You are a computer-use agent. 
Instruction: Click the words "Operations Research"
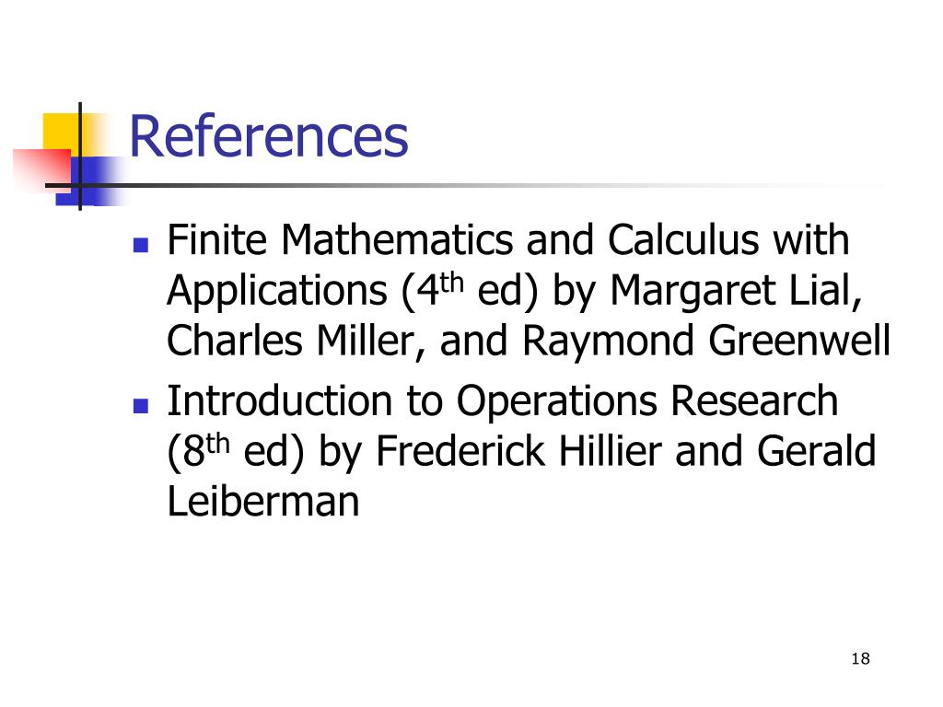[647, 401]
